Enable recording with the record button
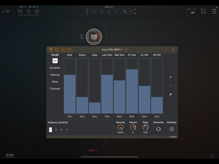Image resolution: width=219 pixels, height=164 pixels. pos(37,11)
